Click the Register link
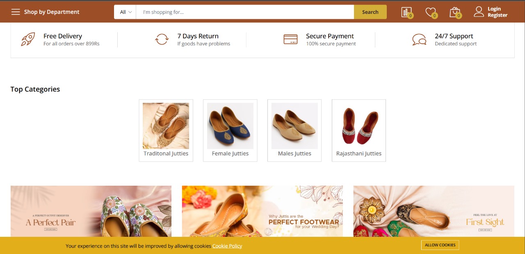The width and height of the screenshot is (525, 254). (497, 15)
